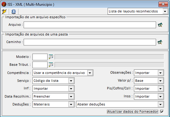Image resolution: width=170 pixels, height=117 pixels.
Task: Click the 'Importação de um arquivo específico' group title
Action: tap(35, 17)
